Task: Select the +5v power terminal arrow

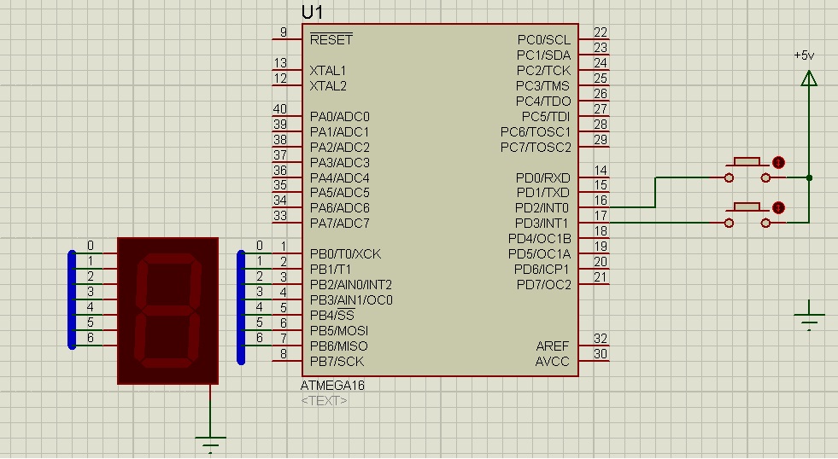Action: coord(809,79)
